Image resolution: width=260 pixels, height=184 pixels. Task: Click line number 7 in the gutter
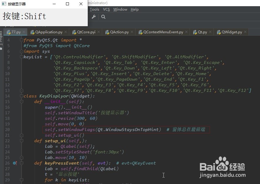8,57
